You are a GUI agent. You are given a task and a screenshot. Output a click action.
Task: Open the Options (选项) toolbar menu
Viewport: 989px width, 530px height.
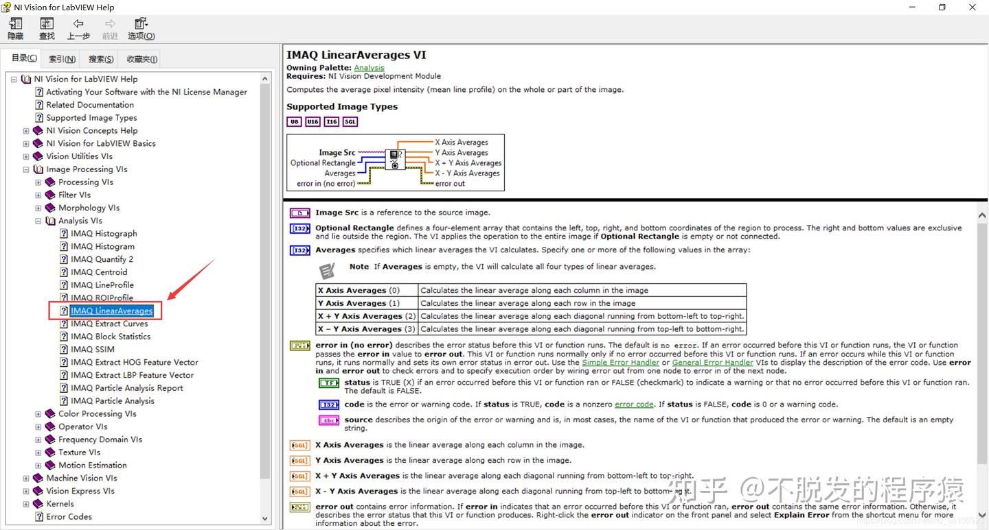click(141, 28)
